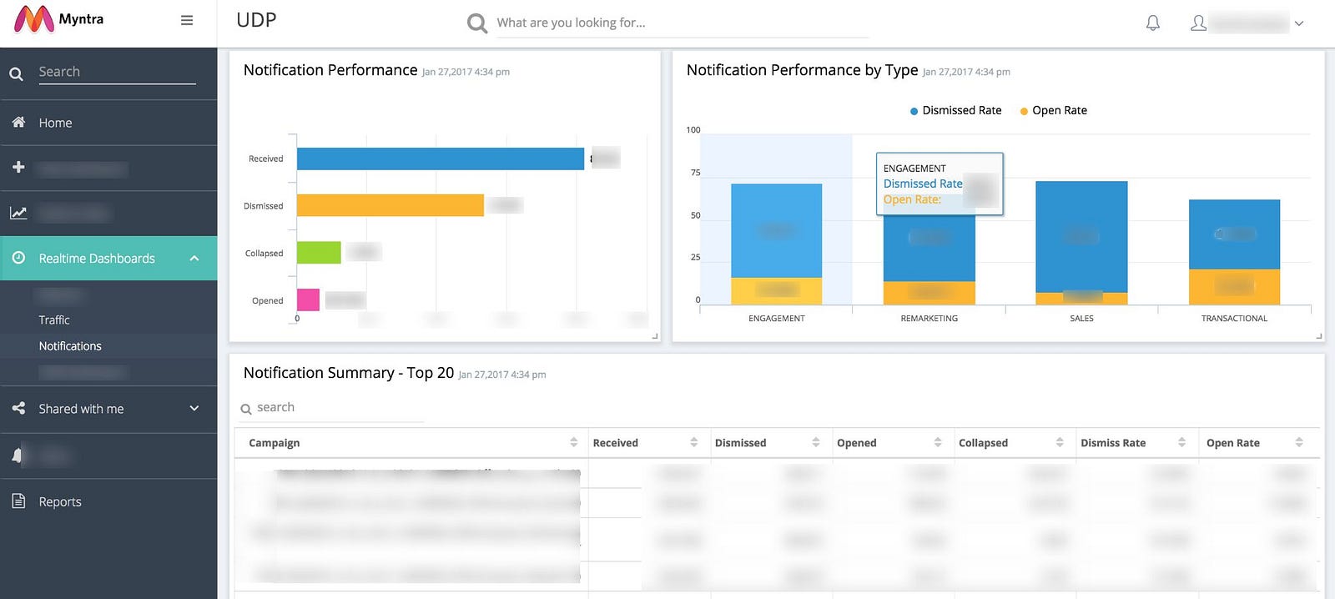1335x599 pixels.
Task: Open the Reports link in sidebar
Action: (x=60, y=501)
